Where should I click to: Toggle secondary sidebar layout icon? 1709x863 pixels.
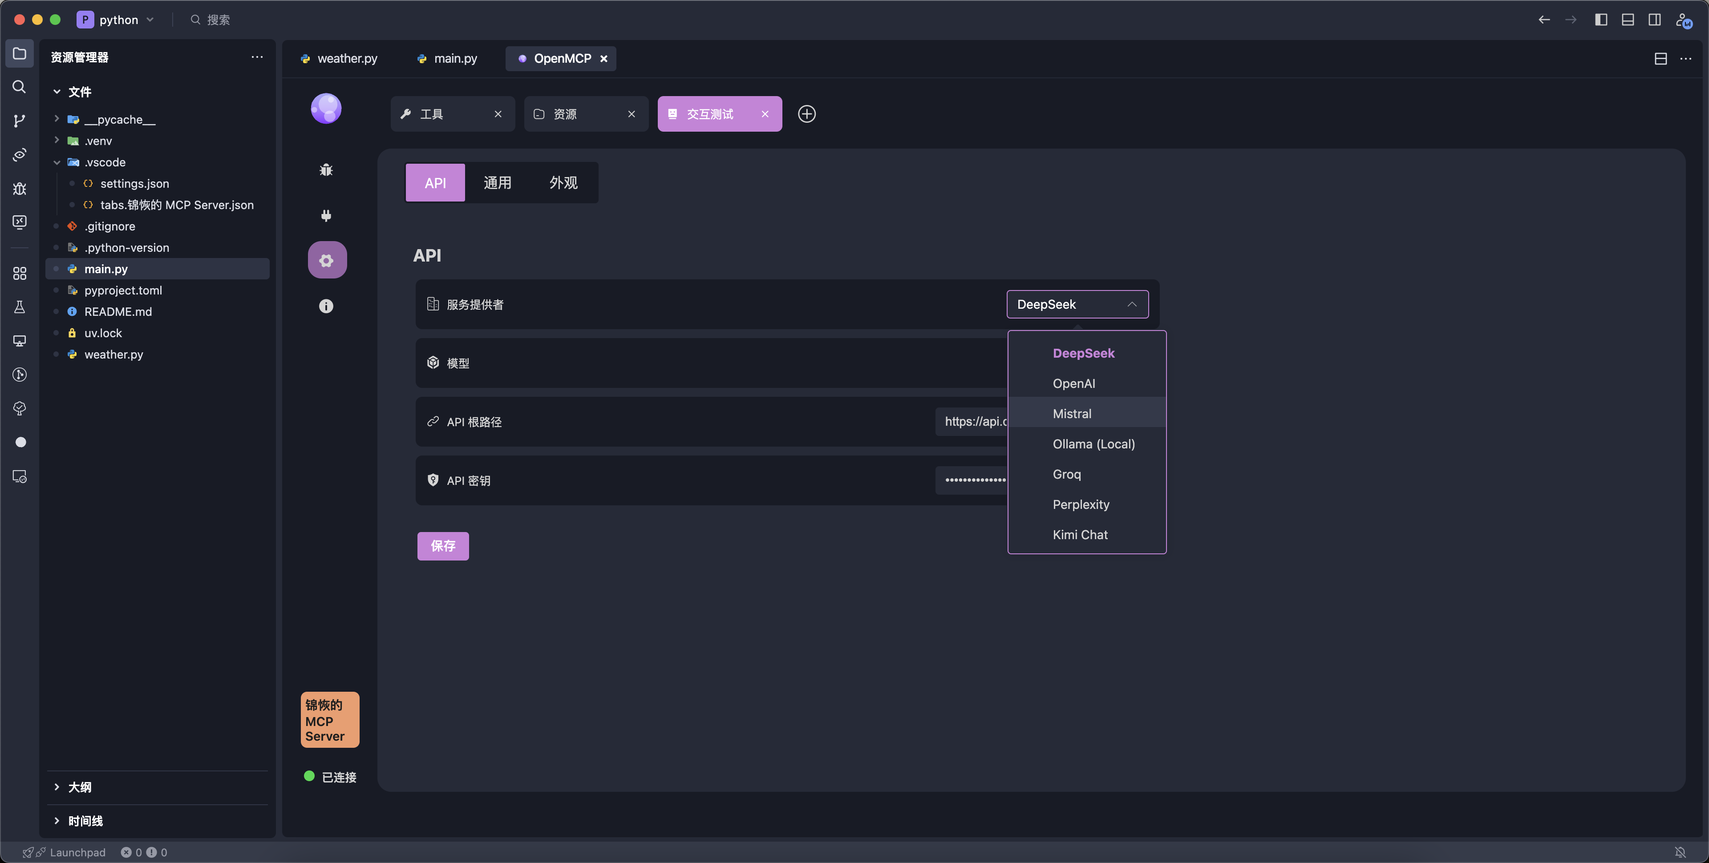pyautogui.click(x=1655, y=20)
